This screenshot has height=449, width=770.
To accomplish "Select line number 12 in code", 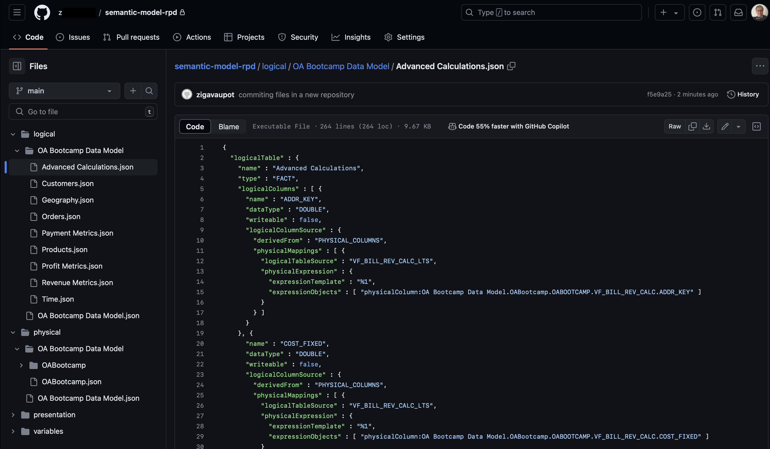I will 200,261.
